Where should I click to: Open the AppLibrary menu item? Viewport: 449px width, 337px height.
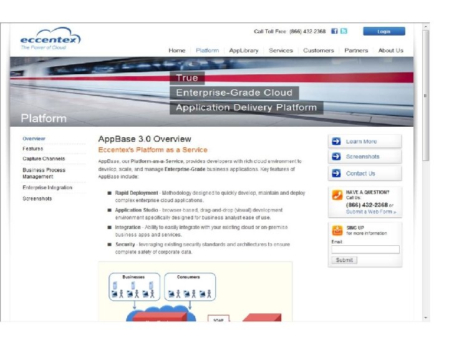coord(244,51)
